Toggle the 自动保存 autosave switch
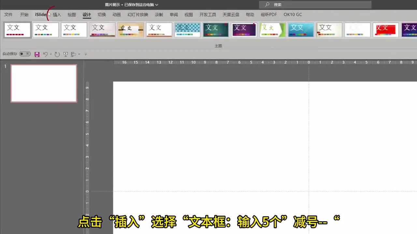This screenshot has height=234, width=417. (24, 54)
